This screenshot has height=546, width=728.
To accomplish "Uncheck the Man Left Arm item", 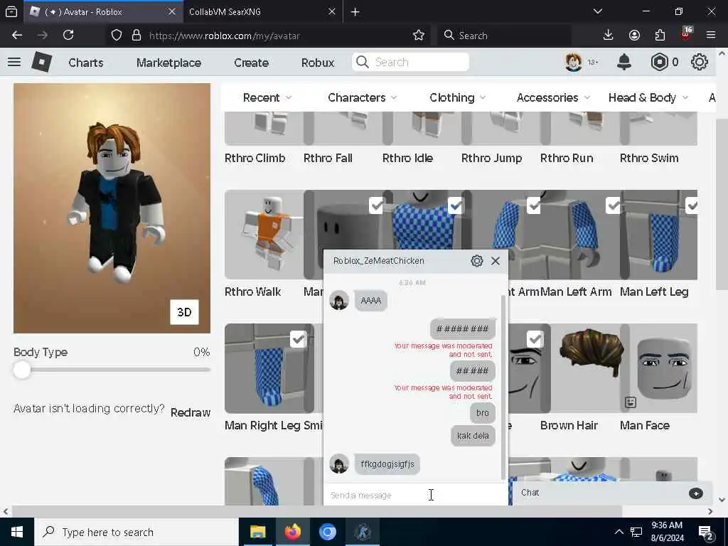I will coord(614,205).
